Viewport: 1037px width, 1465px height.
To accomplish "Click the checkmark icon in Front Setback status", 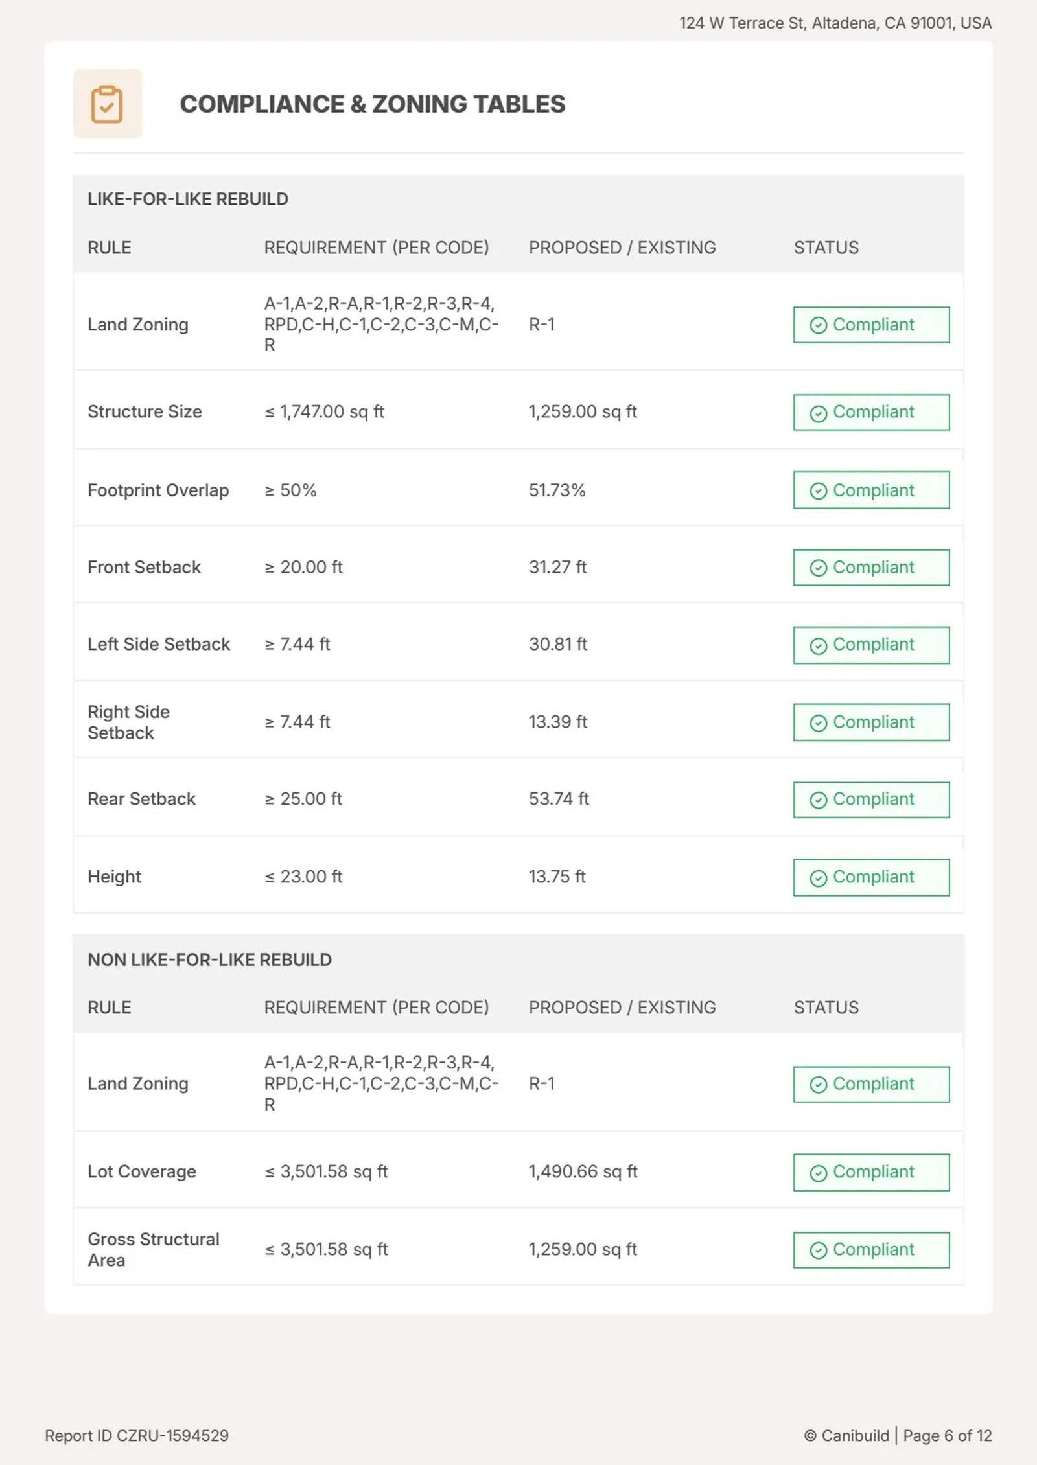I will 819,568.
